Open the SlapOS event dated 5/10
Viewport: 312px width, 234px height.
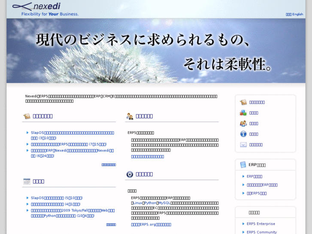click(x=57, y=198)
